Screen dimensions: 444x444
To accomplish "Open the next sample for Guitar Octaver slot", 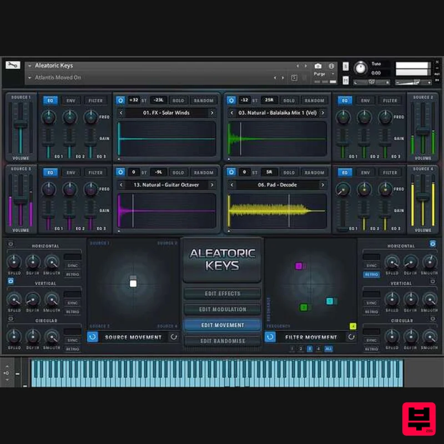I will pos(211,185).
